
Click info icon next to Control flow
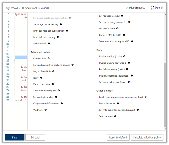pyautogui.click(x=48, y=59)
